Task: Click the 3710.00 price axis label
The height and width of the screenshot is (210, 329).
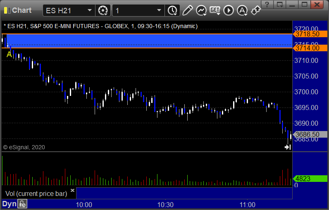Action: point(306,61)
